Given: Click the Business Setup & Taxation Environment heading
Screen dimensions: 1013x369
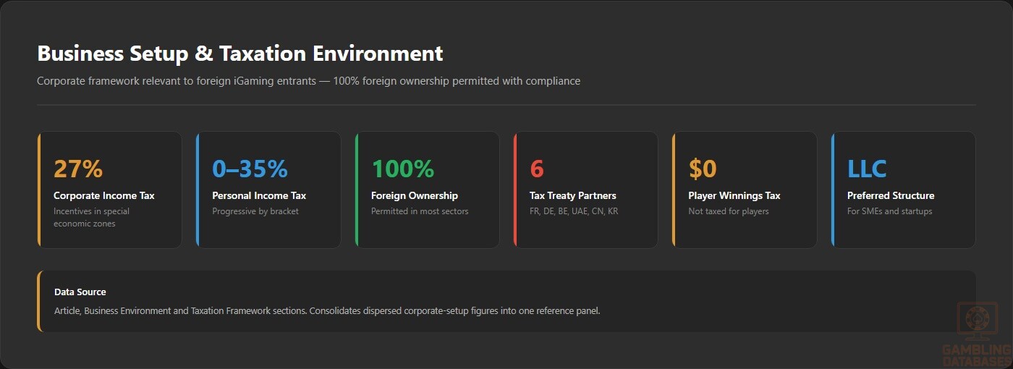Looking at the screenshot, I should click(x=240, y=54).
